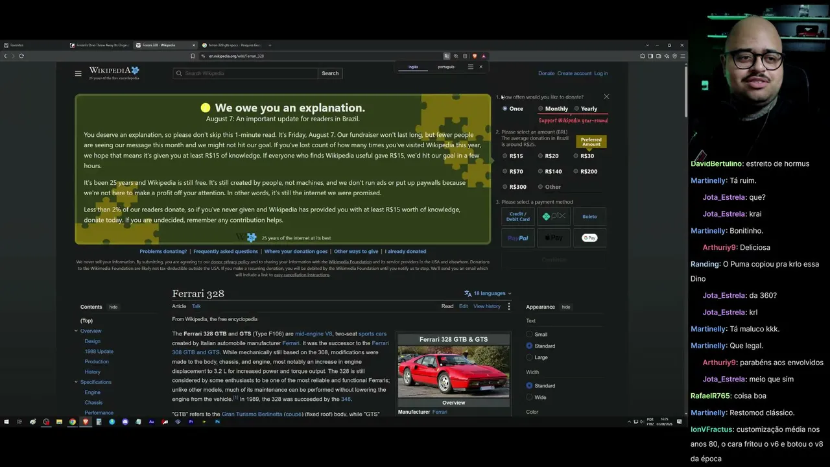The height and width of the screenshot is (467, 830).
Task: Open the Frequently asked questions link
Action: pyautogui.click(x=226, y=251)
